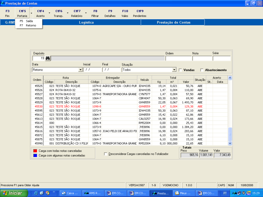Expand the Acerto toolbar dropdown arrow

pos(49,13)
